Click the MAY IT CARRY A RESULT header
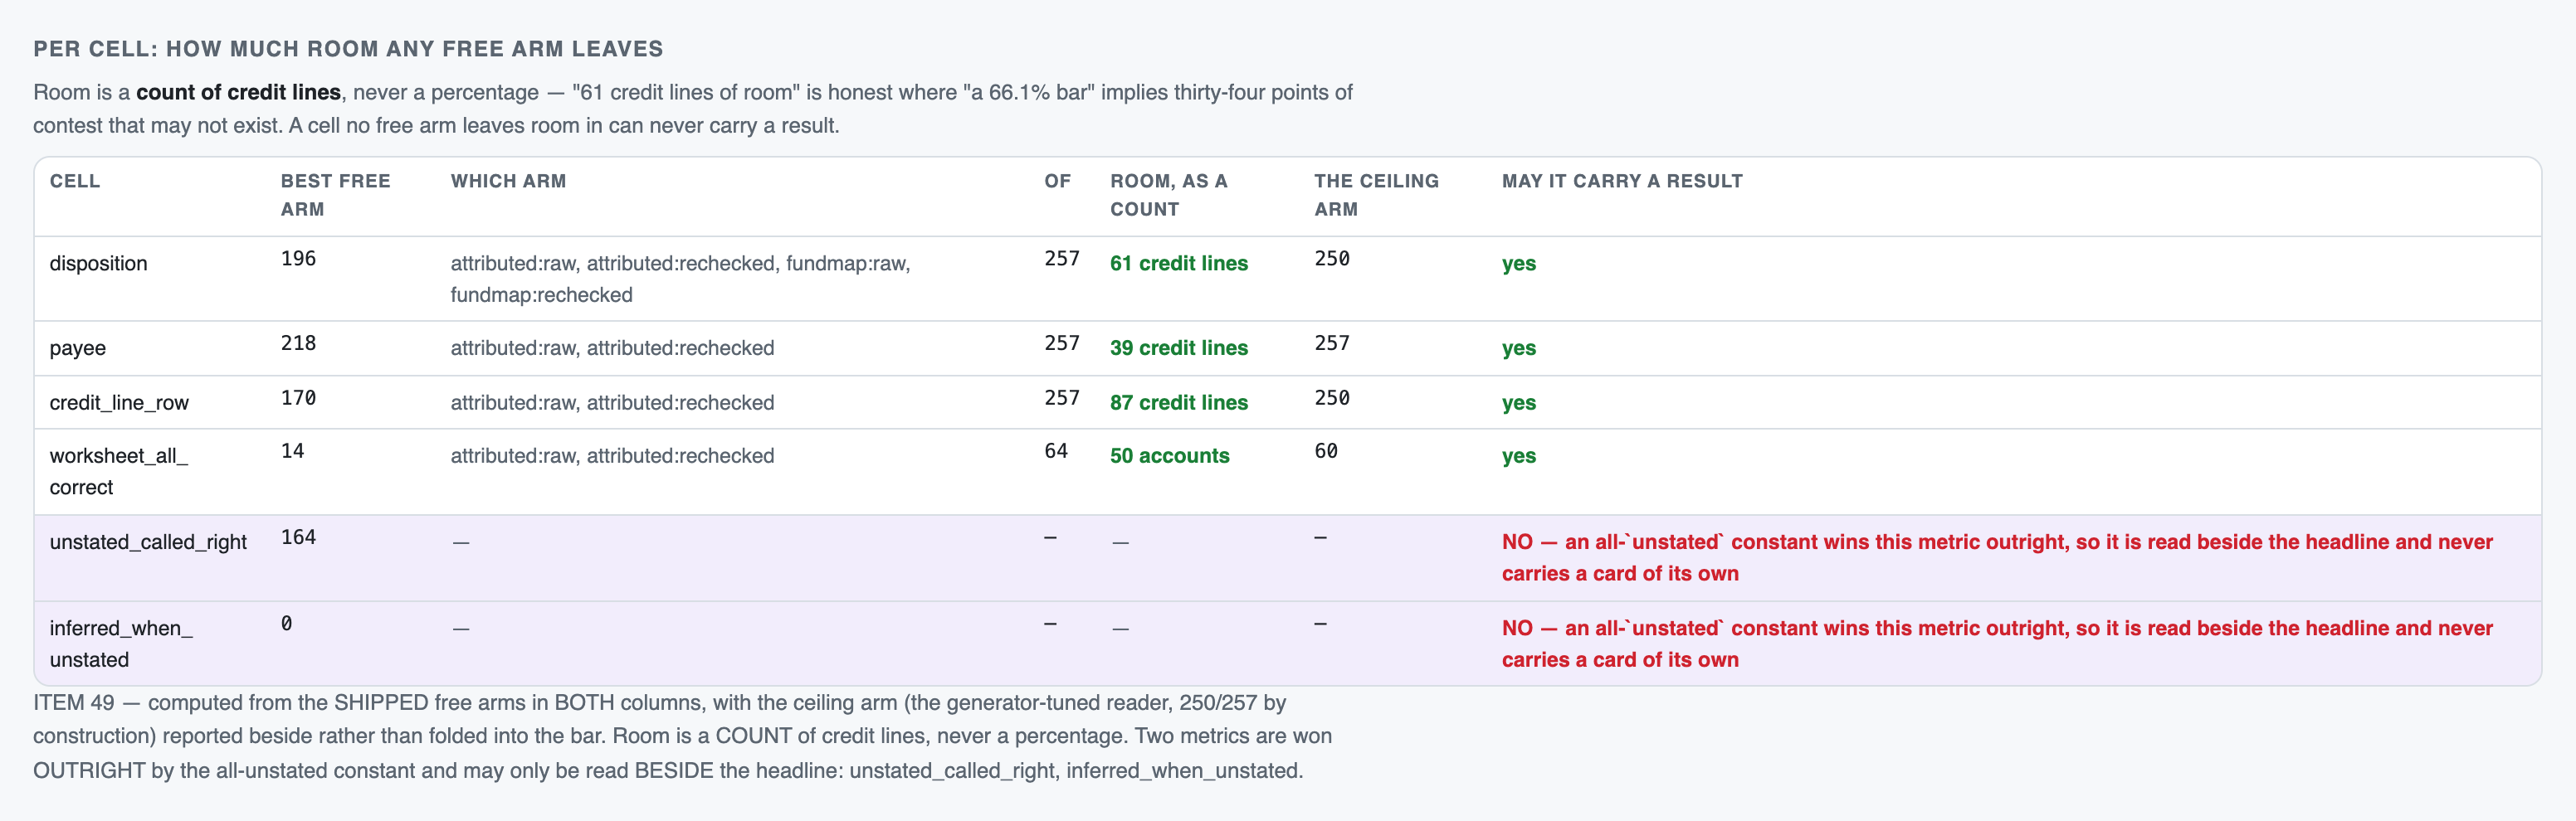Screen dimensions: 2576x821 point(1622,181)
